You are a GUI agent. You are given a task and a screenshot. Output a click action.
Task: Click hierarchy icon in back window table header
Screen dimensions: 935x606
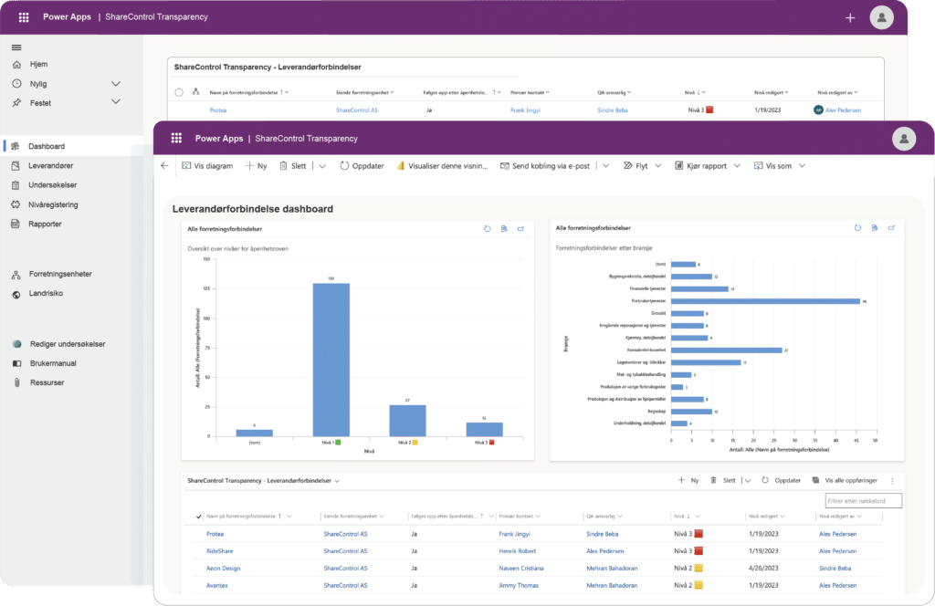click(195, 92)
